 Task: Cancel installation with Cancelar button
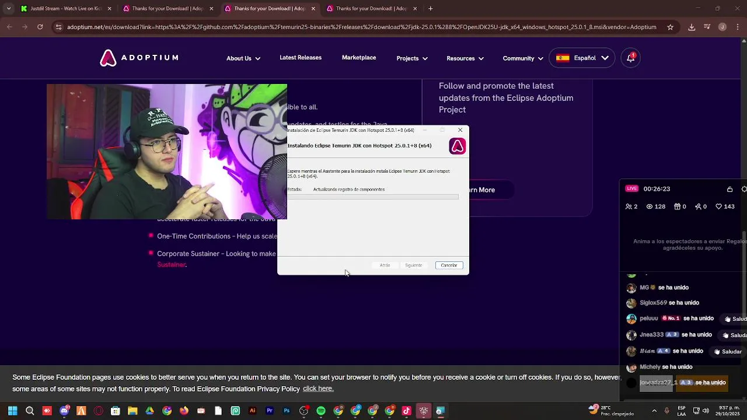[449, 265]
